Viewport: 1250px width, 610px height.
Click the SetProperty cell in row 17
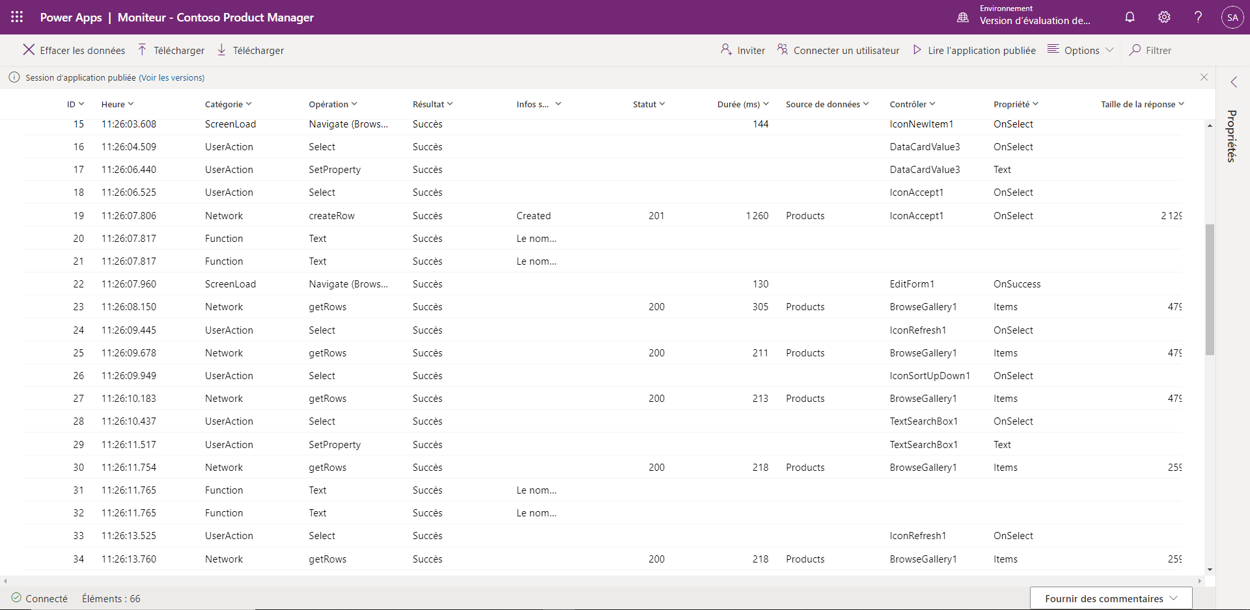[x=335, y=170]
